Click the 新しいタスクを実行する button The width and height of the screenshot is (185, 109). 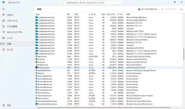click(147, 9)
